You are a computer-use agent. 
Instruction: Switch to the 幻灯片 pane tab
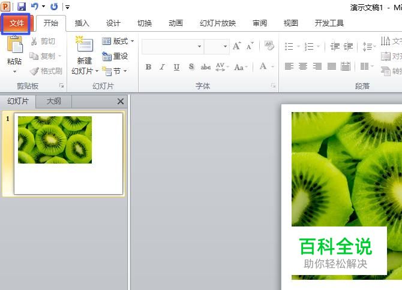18,101
